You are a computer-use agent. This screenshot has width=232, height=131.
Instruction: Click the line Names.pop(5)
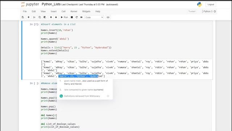point(49,98)
